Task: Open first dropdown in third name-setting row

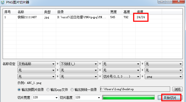Action: 36,76
